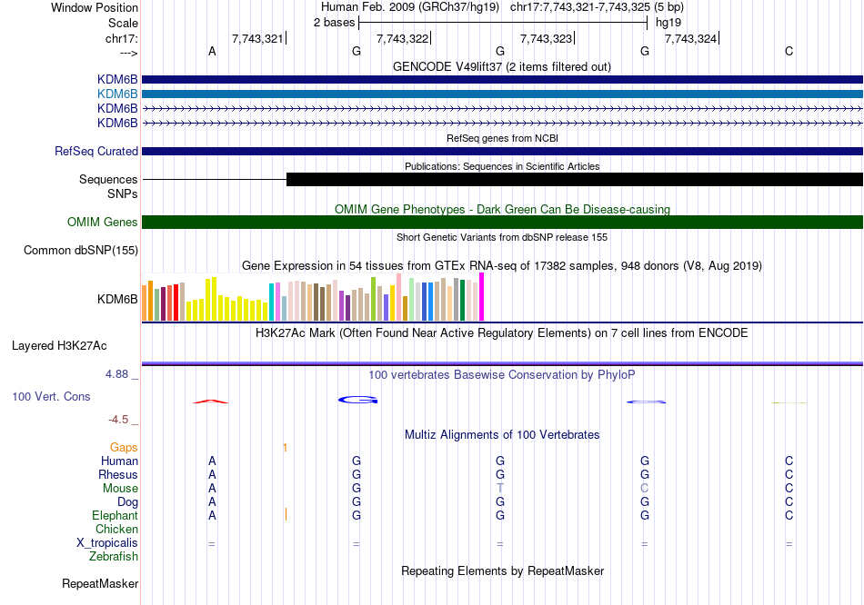Click the -4.5 lower axis value
Image resolution: width=864 pixels, height=605 pixels.
pyautogui.click(x=118, y=420)
